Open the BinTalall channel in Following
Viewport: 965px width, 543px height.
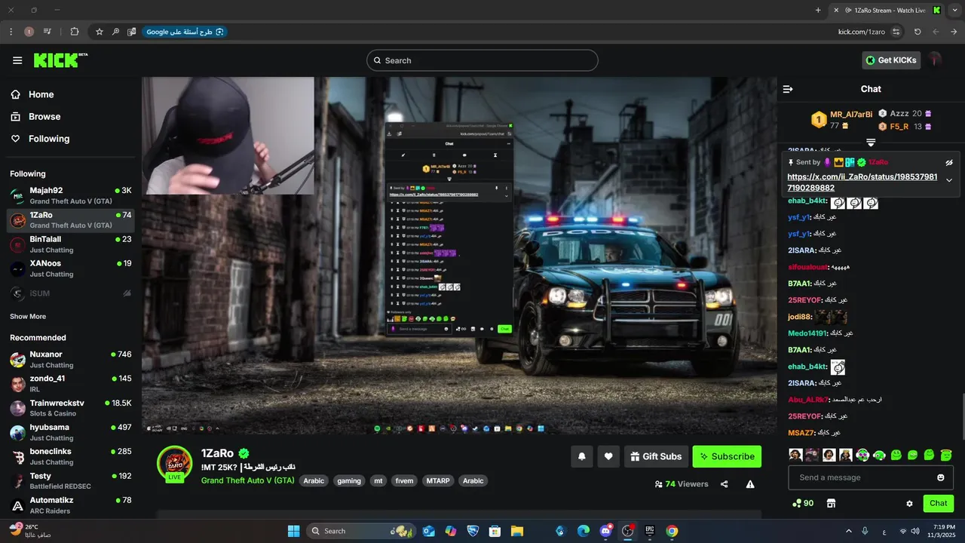[71, 244]
